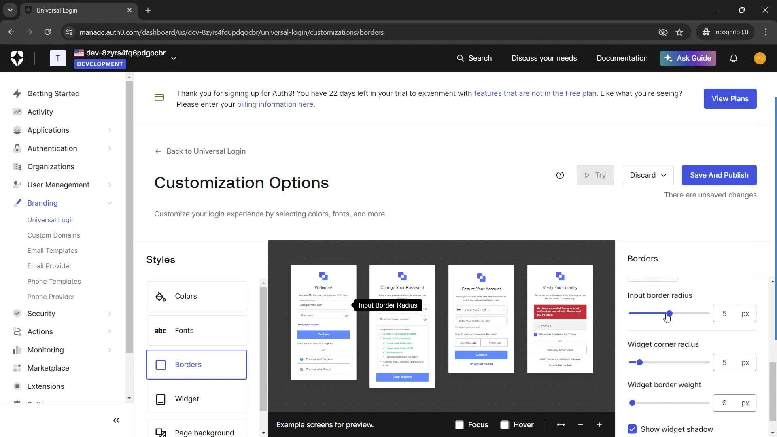This screenshot has height=437, width=777.
Task: Click the Getting Started lightning icon
Action: [x=17, y=94]
